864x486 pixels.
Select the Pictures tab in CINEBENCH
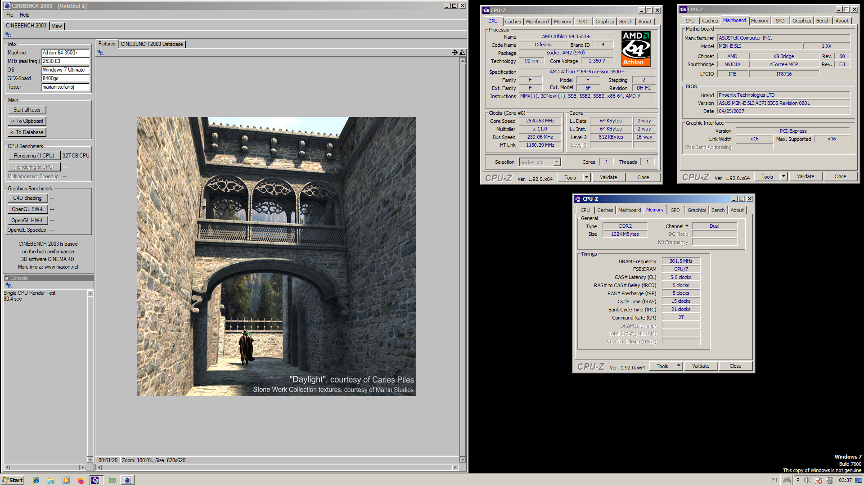tap(107, 44)
